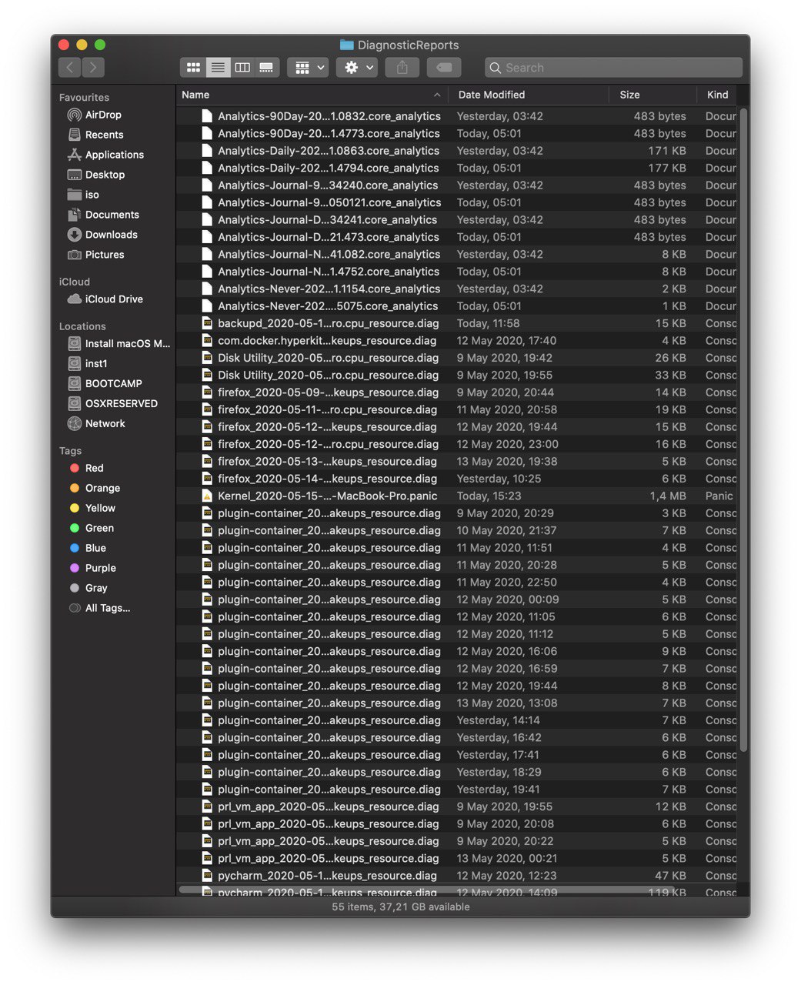Select Analytics-Journal-9...050121.core_analytics file
This screenshot has height=985, width=801.
click(x=457, y=202)
